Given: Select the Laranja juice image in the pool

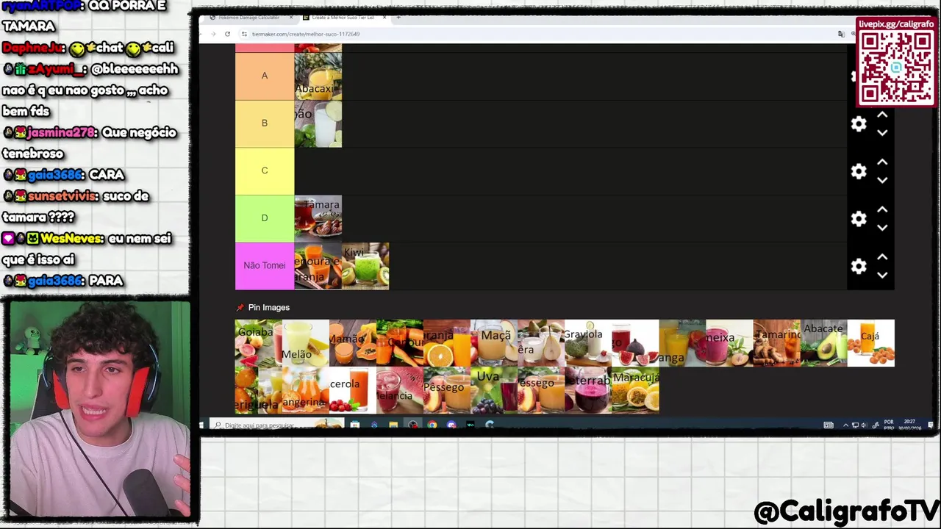Looking at the screenshot, I should point(447,343).
